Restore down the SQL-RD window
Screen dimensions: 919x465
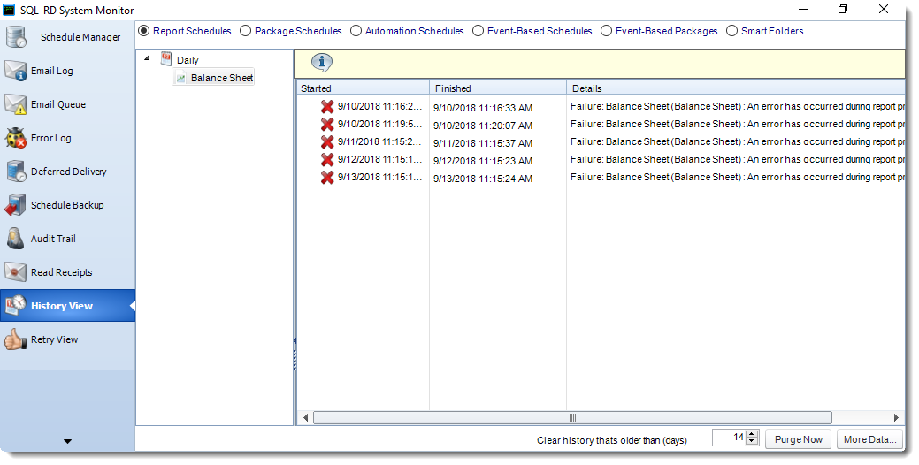pos(843,9)
